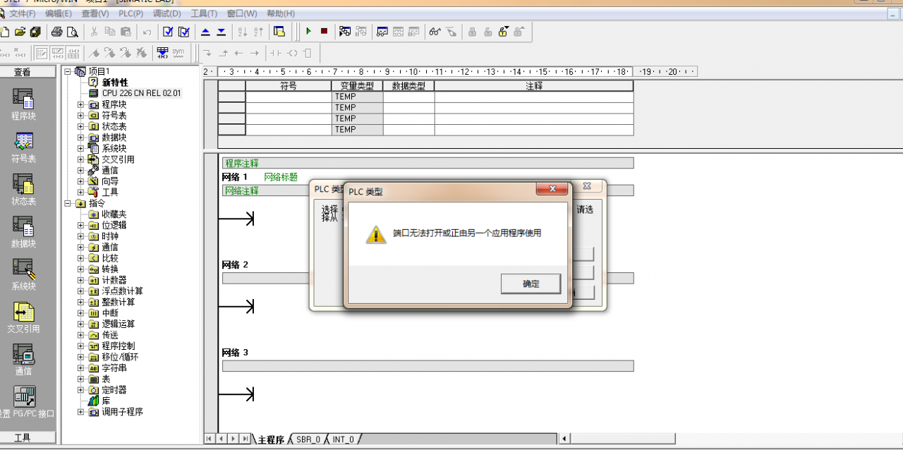Image resolution: width=903 pixels, height=450 pixels.
Task: Click the Undo toolbar icon
Action: tap(147, 32)
